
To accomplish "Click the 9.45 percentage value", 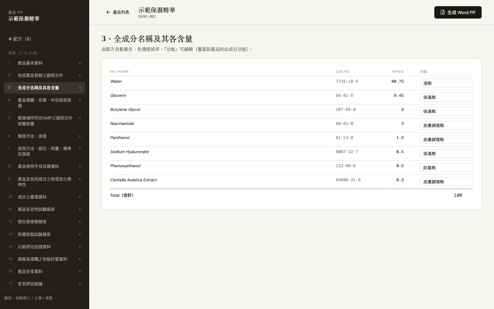I will coord(399,95).
